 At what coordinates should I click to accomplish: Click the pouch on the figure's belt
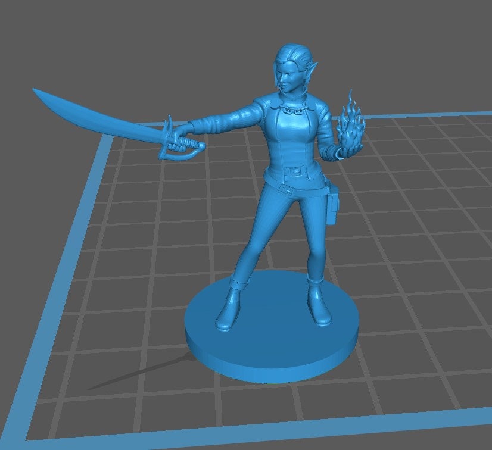332,205
